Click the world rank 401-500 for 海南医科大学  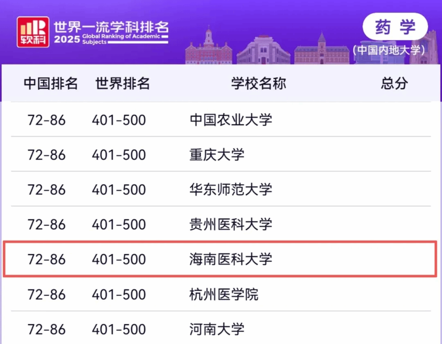coord(119,259)
